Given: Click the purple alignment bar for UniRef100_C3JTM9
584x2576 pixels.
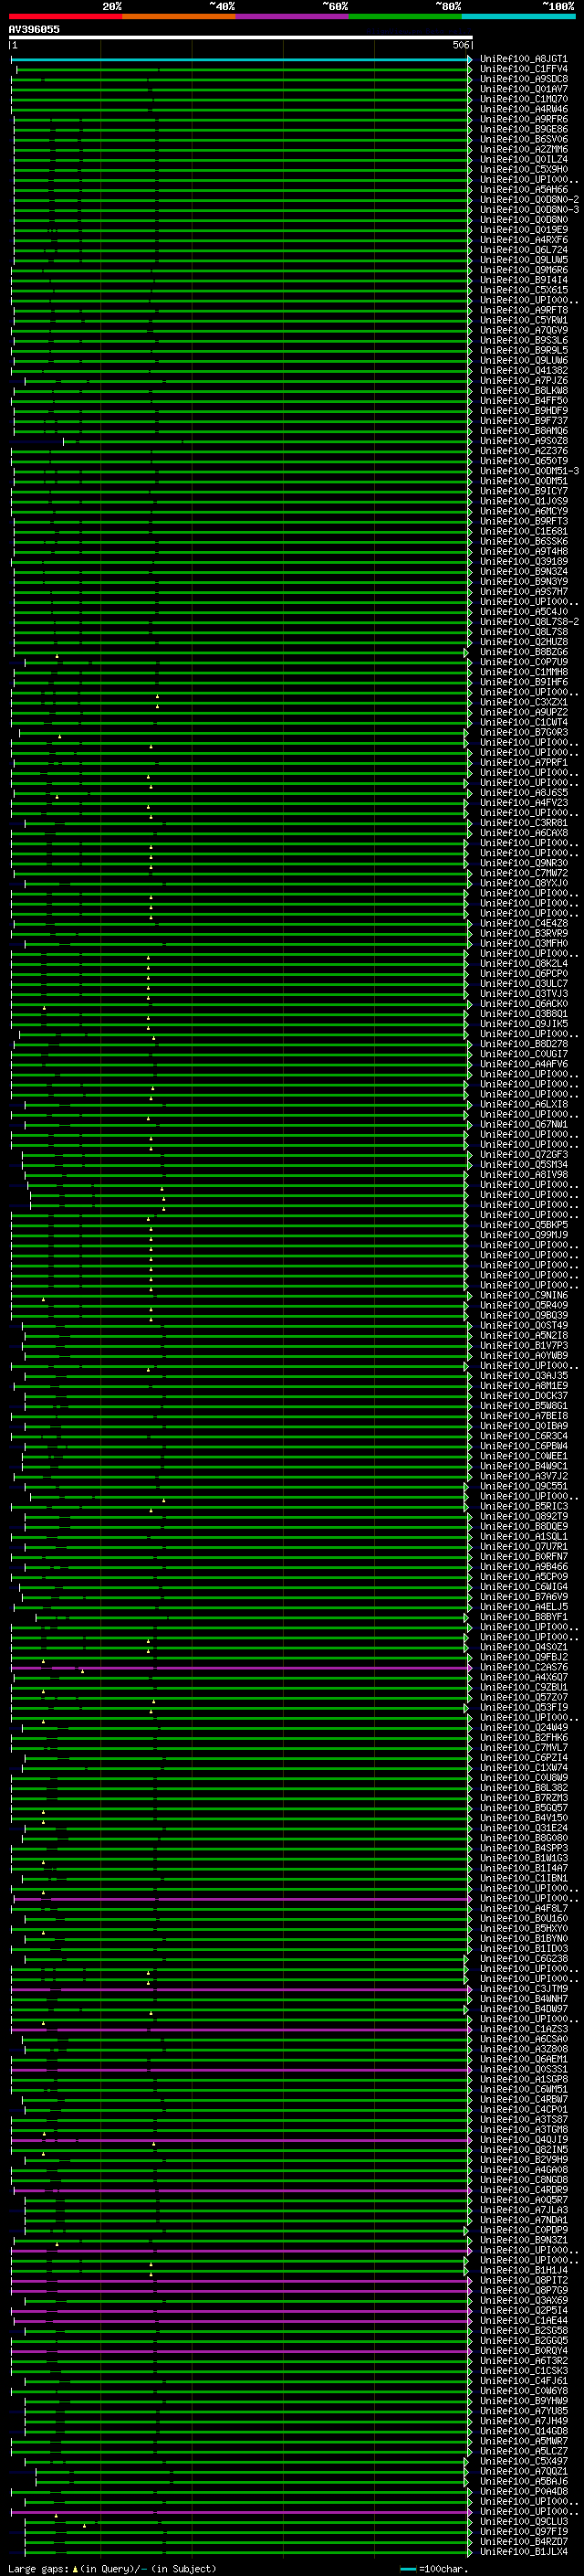Looking at the screenshot, I should [241, 1988].
